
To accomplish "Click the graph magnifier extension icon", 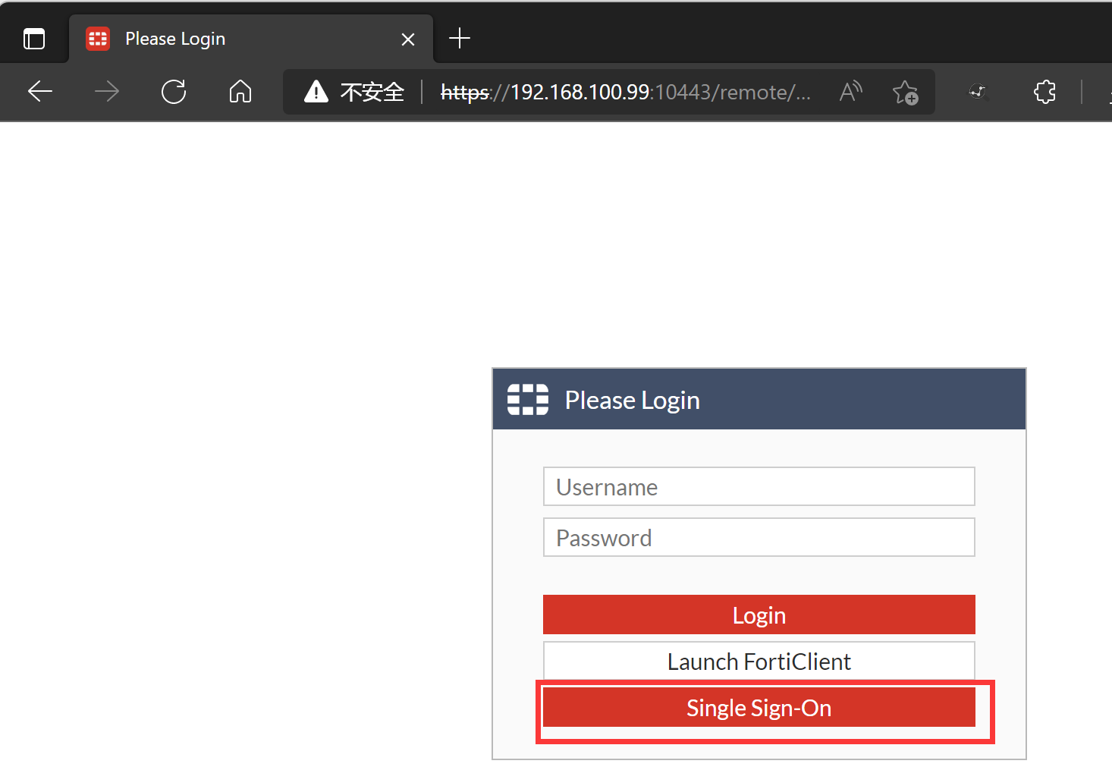I will click(x=978, y=92).
